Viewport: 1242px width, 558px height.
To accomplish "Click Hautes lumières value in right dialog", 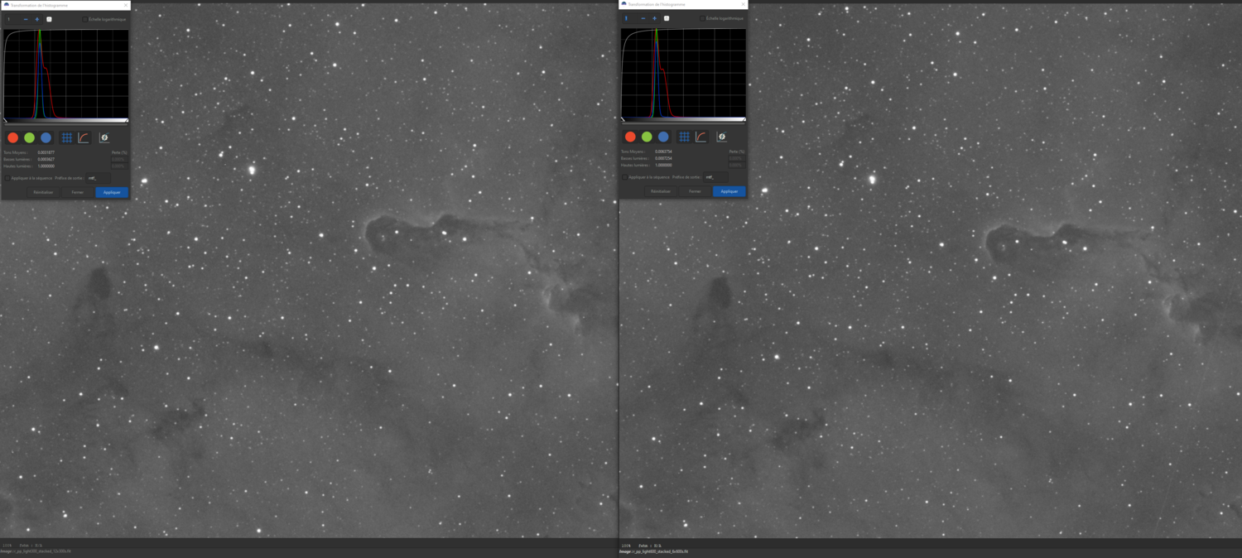I will [664, 165].
